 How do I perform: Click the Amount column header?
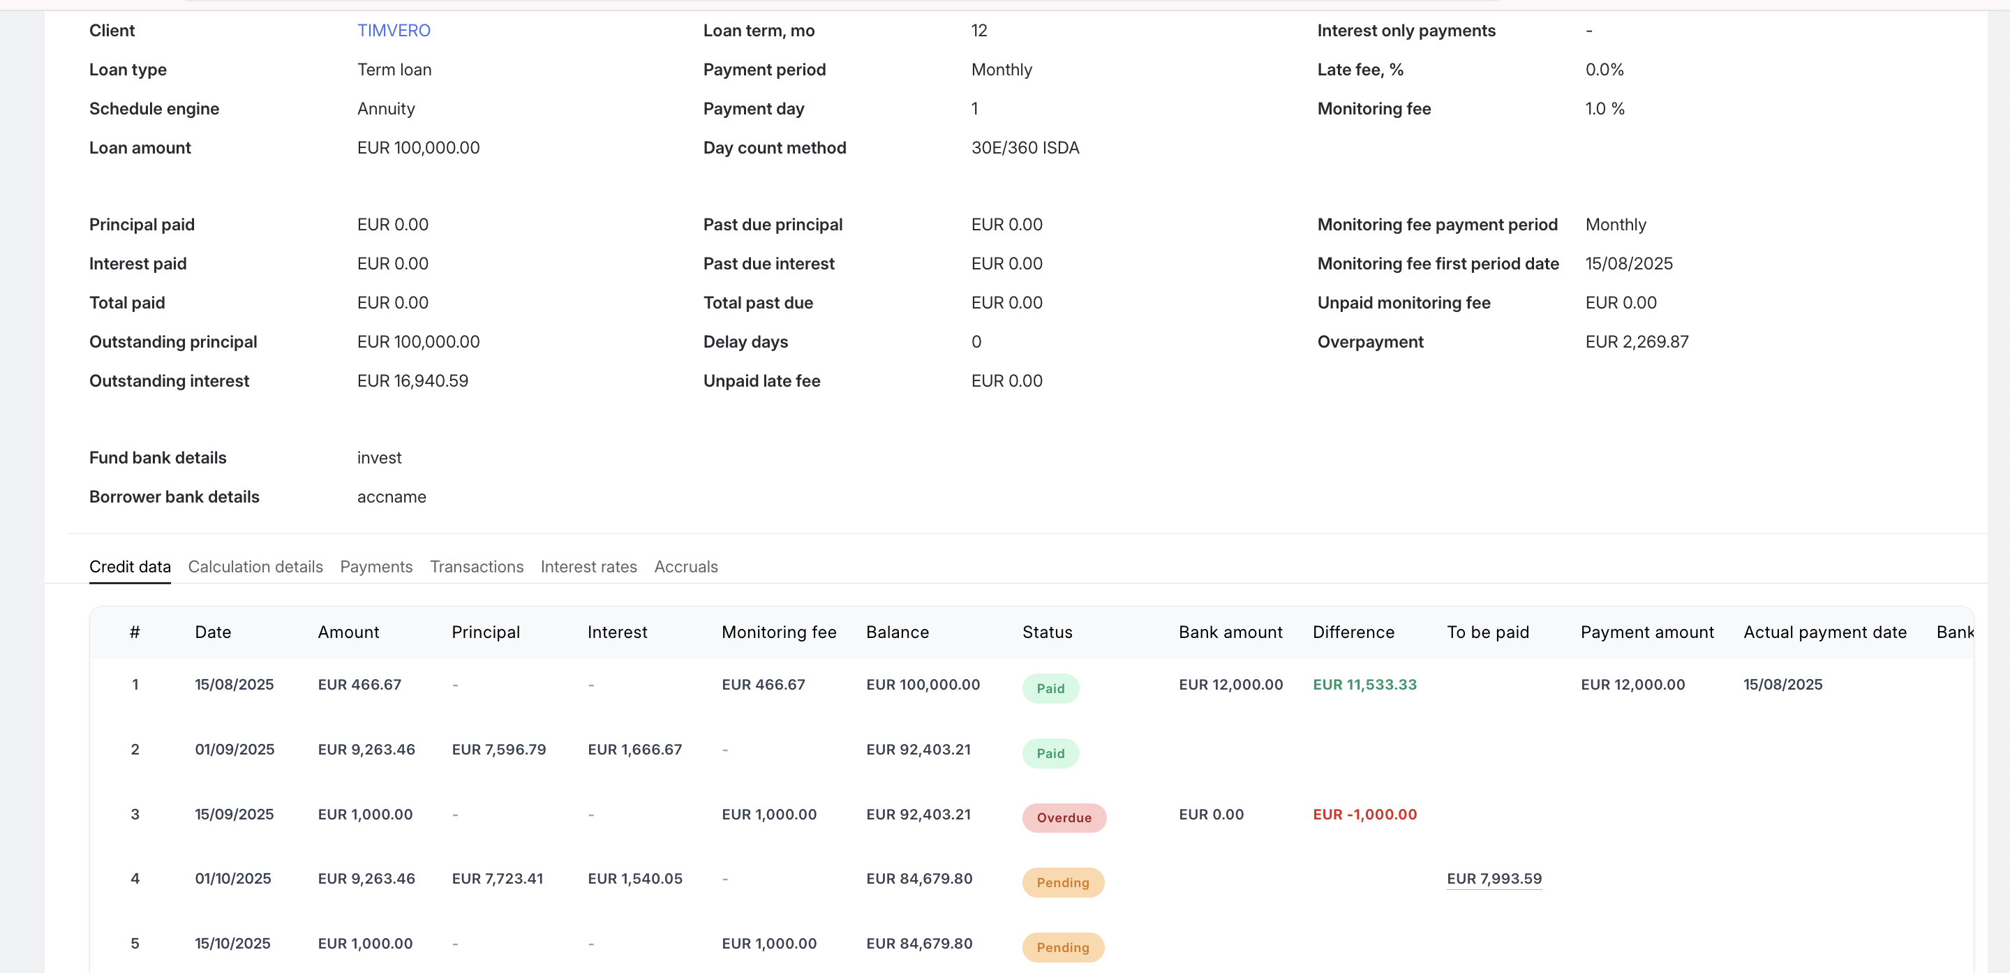coord(348,632)
